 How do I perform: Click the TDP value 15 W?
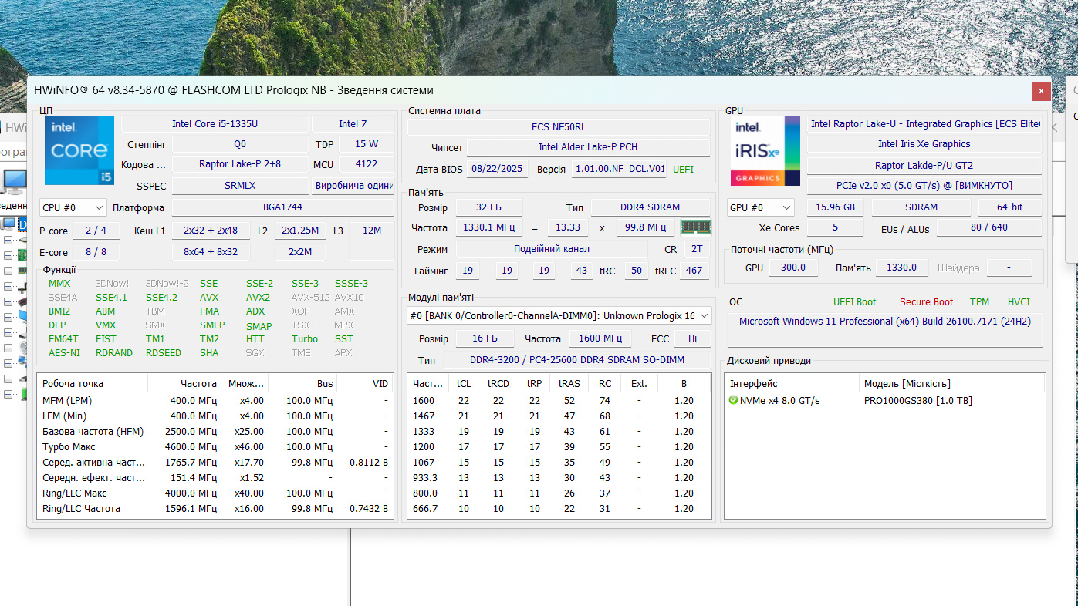click(367, 144)
